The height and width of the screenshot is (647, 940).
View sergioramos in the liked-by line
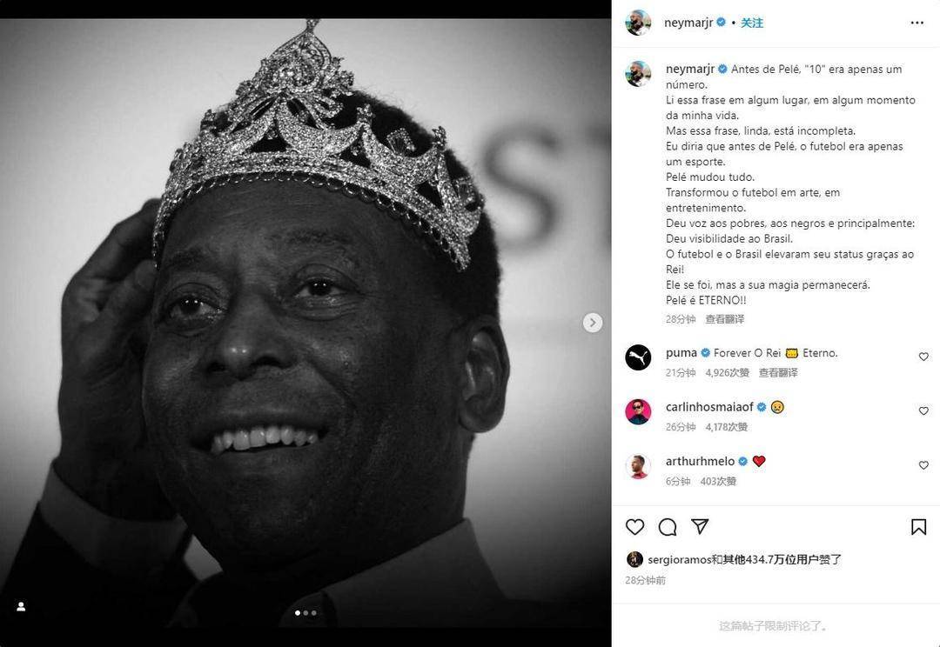point(679,559)
